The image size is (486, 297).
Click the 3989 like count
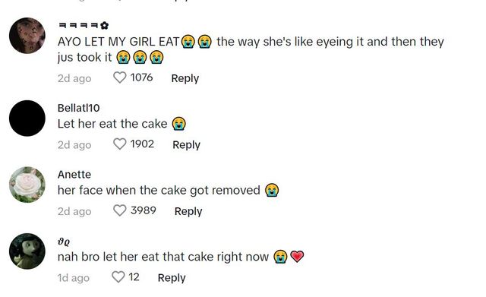[x=144, y=210]
